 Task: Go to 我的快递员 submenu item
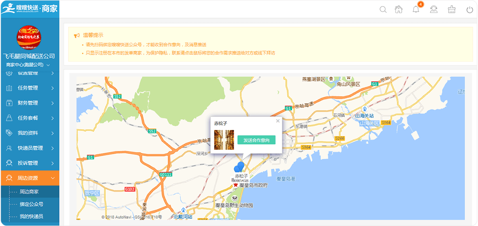pyautogui.click(x=31, y=216)
